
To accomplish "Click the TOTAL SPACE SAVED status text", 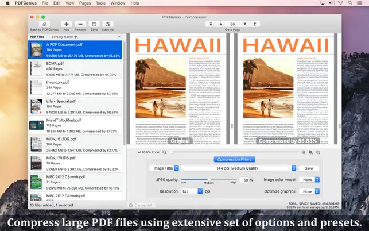I will tap(314, 203).
